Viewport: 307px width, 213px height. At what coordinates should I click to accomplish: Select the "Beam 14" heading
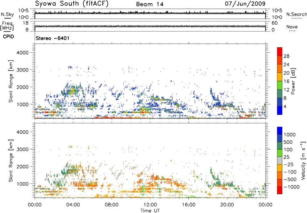click(x=150, y=4)
